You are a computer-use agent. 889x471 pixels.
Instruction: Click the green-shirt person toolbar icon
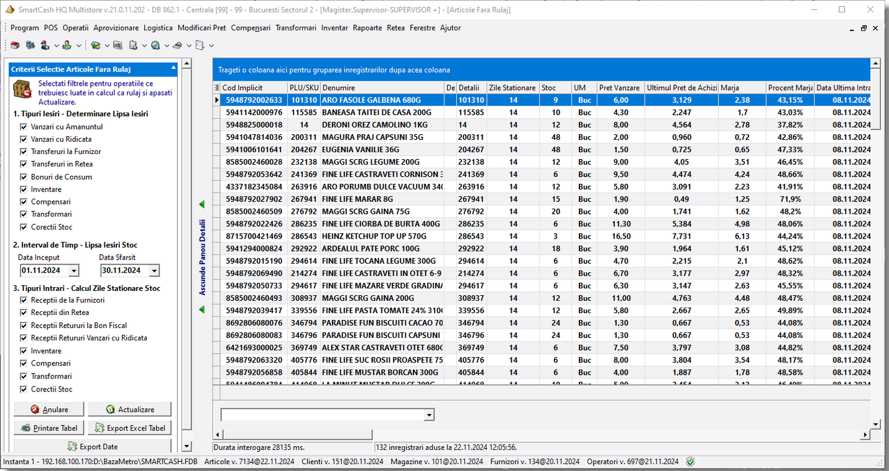pos(67,45)
